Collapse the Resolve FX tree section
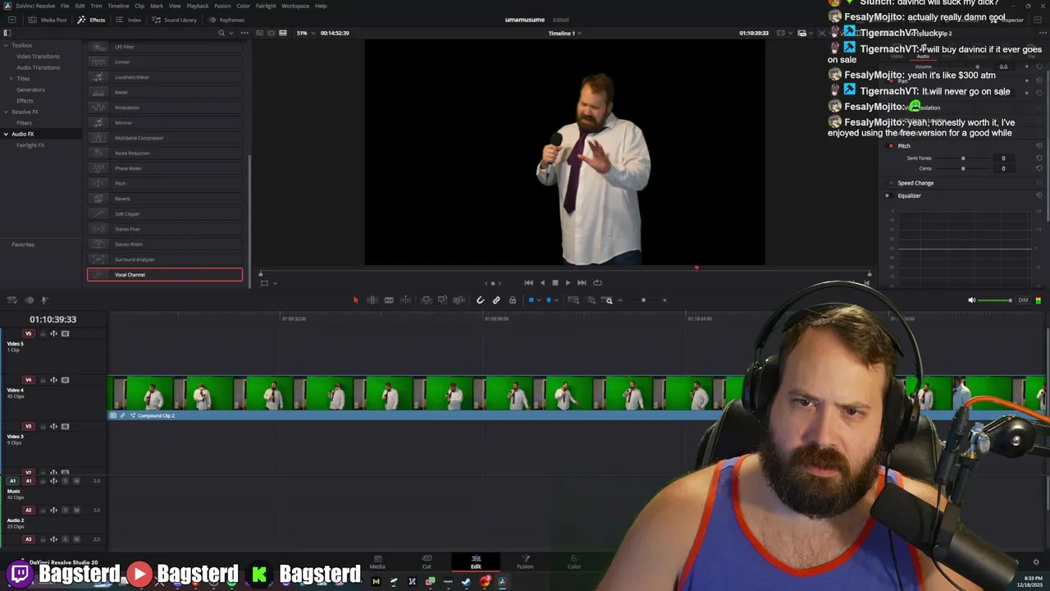This screenshot has height=591, width=1050. click(x=6, y=112)
